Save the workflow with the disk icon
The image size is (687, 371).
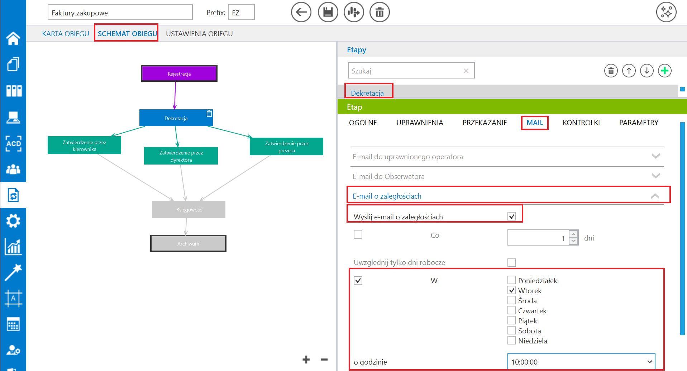coord(328,12)
